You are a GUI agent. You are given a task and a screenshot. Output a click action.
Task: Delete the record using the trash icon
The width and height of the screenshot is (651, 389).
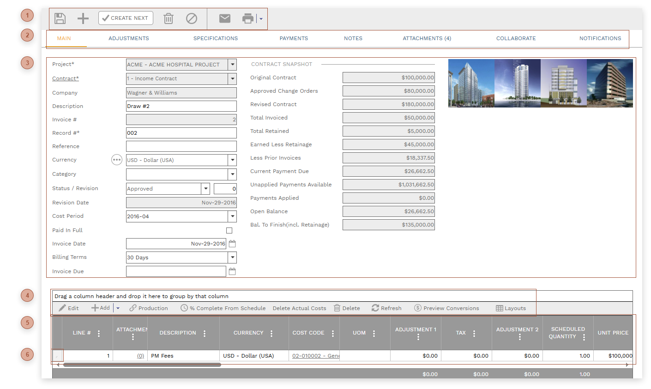point(168,18)
